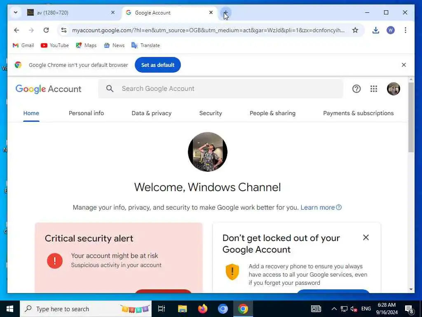
Task: Click the Chrome taskbar icon
Action: [x=243, y=309]
